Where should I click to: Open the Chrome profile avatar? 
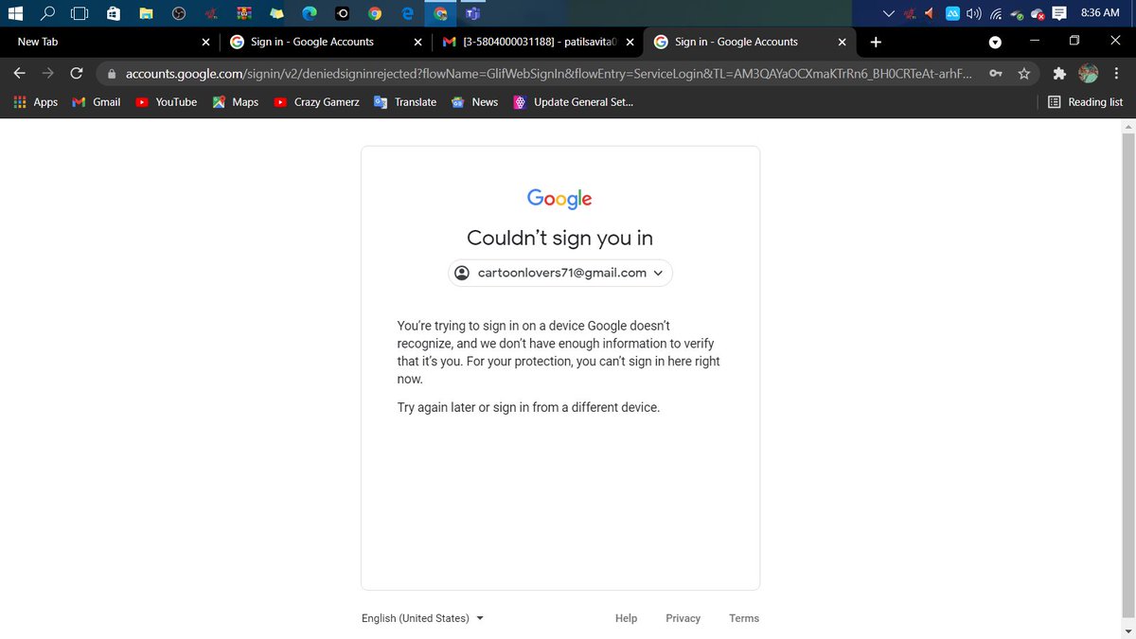pyautogui.click(x=1089, y=73)
